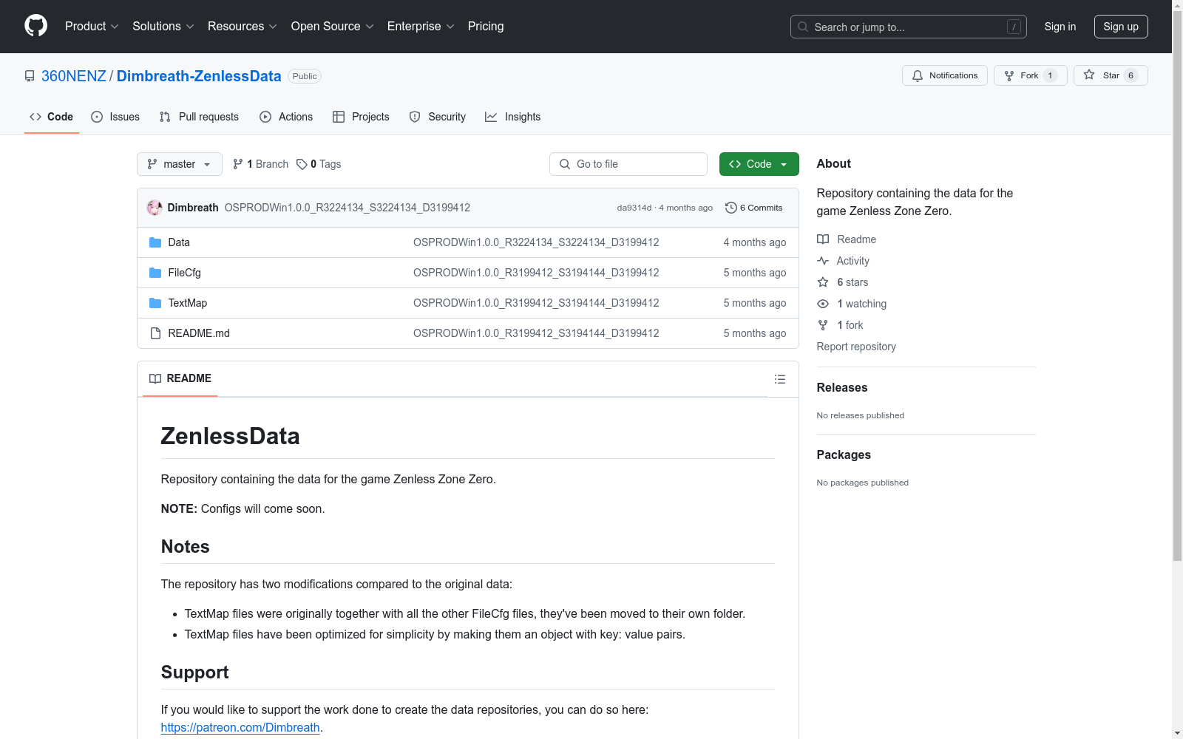Click the Insights graph icon
Viewport: 1183px width, 739px height.
pos(491,117)
